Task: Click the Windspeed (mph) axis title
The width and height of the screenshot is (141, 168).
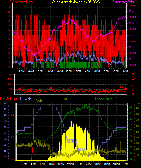Action: (23, 2)
